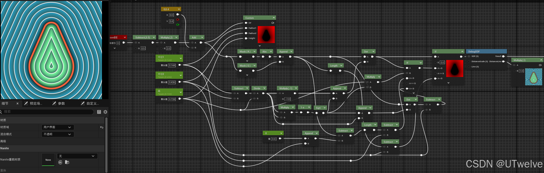Click the 高 parameter output pin
This screenshot has width=544, height=173.
click(x=180, y=99)
